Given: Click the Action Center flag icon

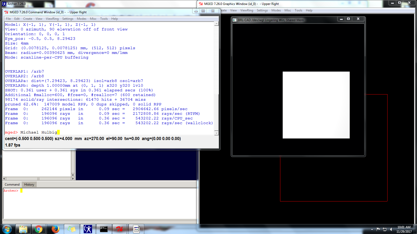Looking at the screenshot, I should tap(378, 229).
